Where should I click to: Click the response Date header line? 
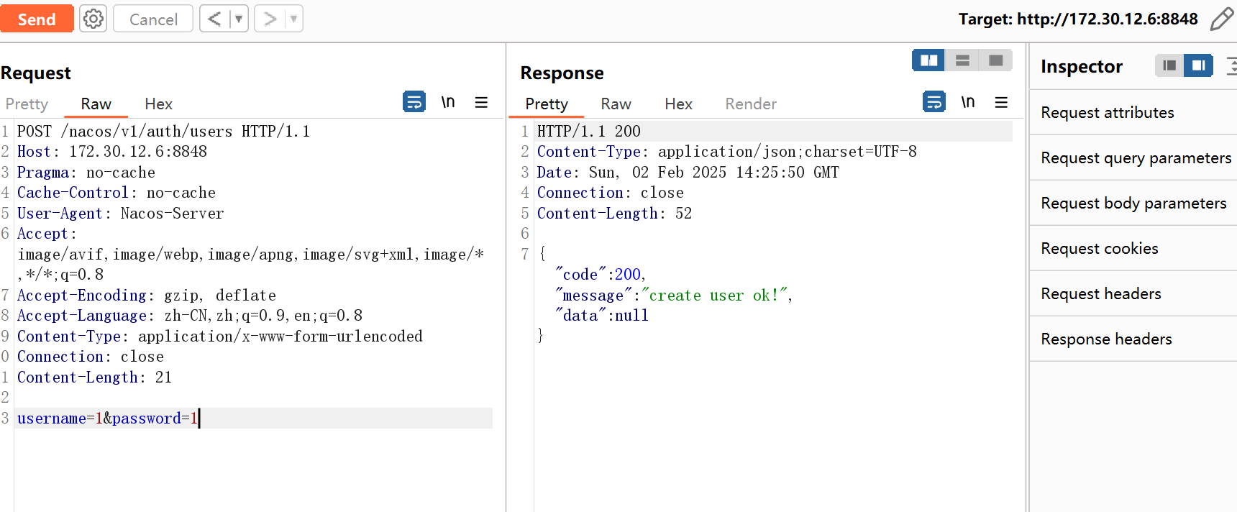688,173
